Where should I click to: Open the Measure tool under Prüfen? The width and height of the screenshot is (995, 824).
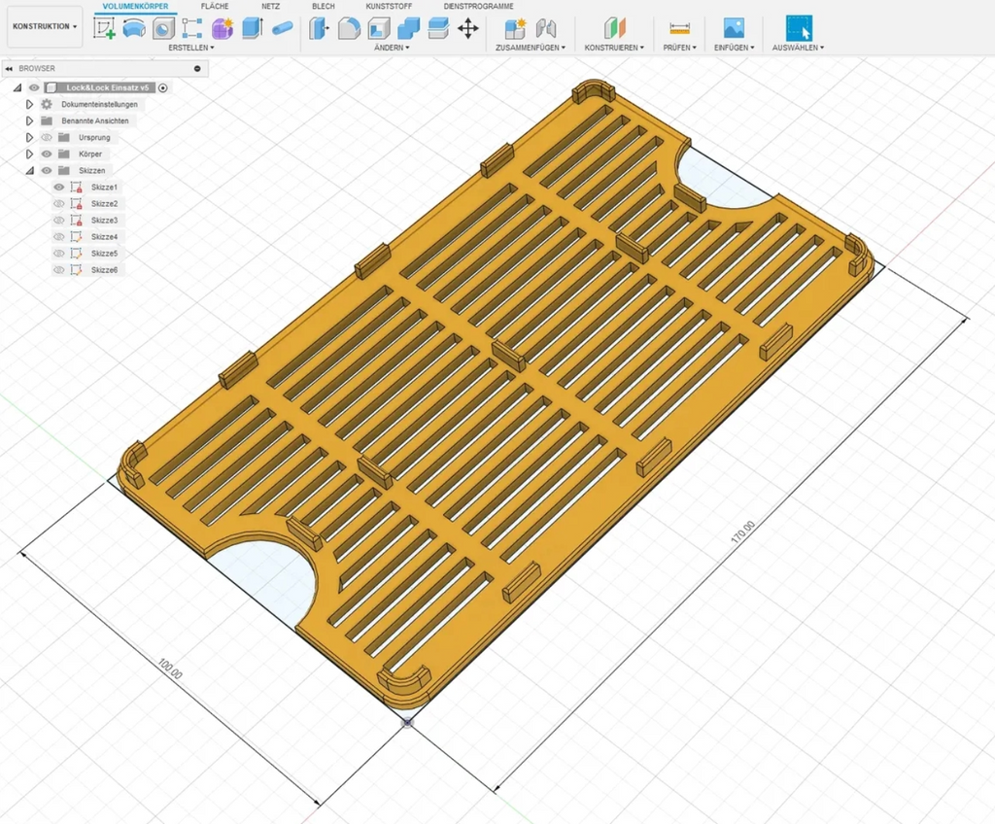coord(679,28)
